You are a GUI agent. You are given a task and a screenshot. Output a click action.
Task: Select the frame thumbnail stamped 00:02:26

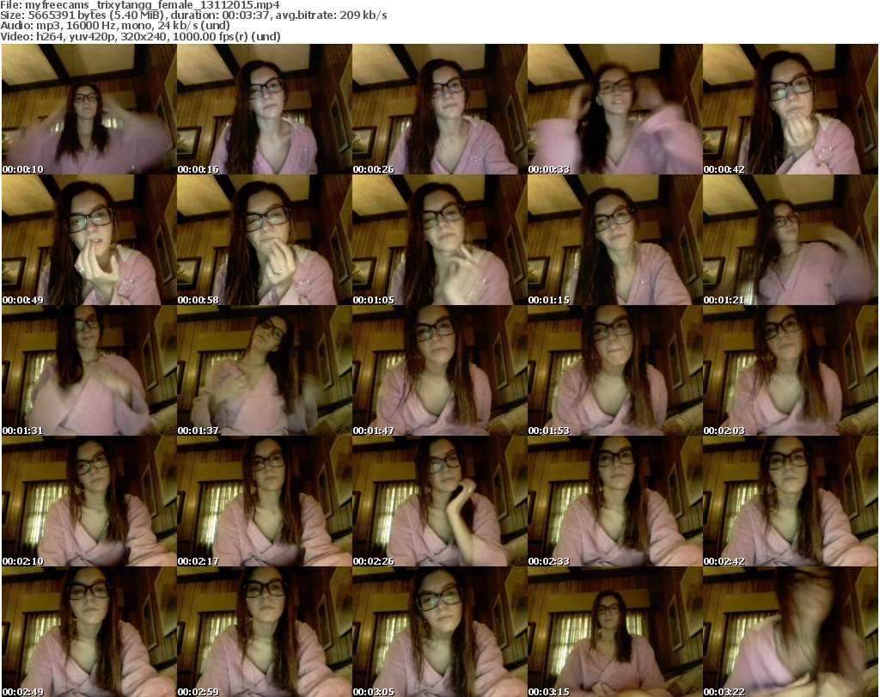pyautogui.click(x=439, y=501)
